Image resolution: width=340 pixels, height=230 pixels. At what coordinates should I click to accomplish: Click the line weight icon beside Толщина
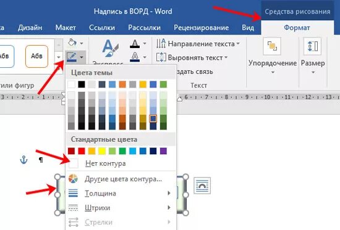pyautogui.click(x=73, y=193)
